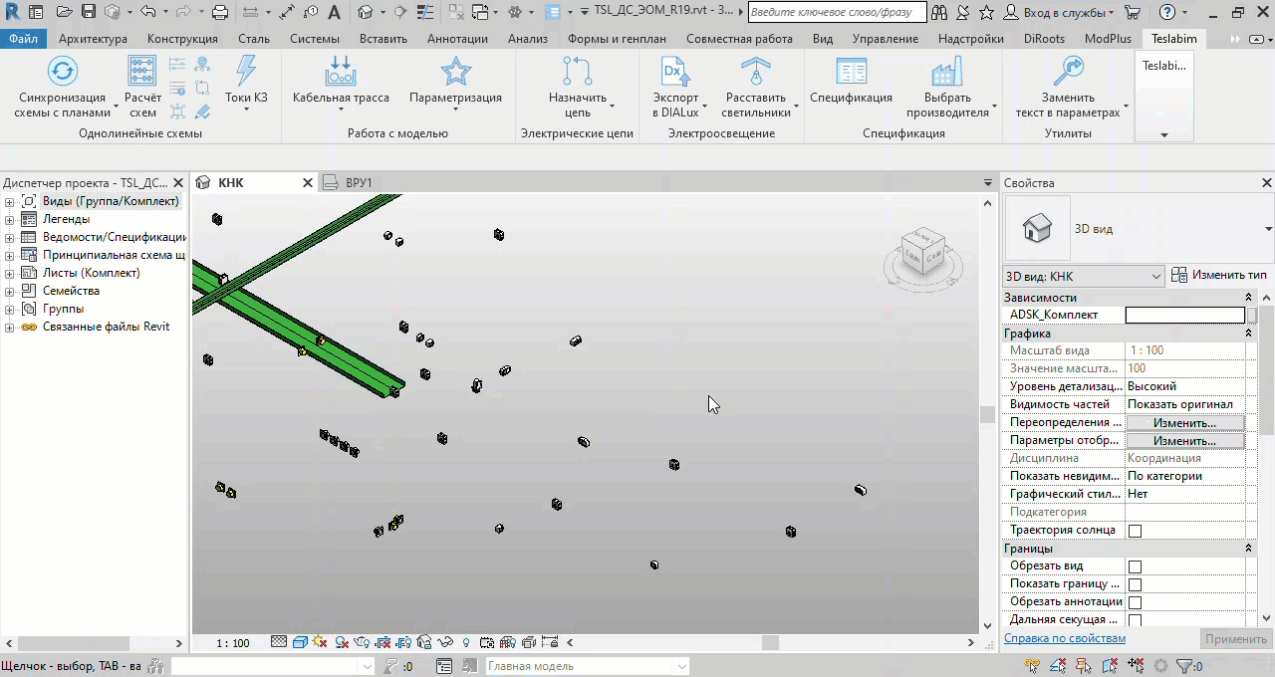
Task: Click the Visual Style cube icon
Action: pos(300,643)
